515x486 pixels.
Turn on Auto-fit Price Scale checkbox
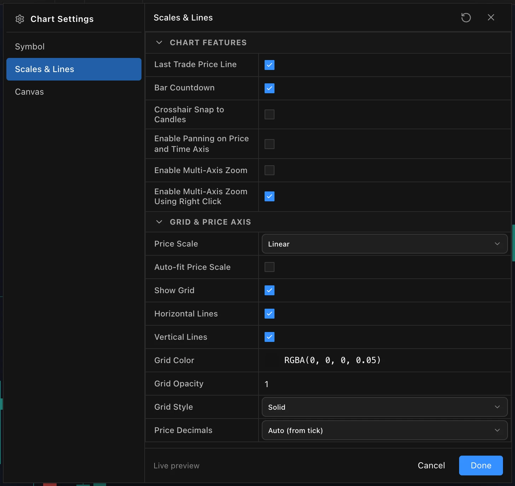(270, 267)
